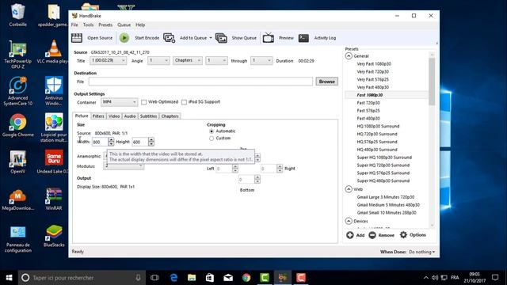Click the Add preset plus icon
This screenshot has height=285, width=507.
pyautogui.click(x=350, y=235)
